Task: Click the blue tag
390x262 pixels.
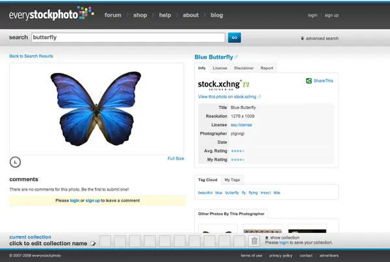Action: coord(218,193)
